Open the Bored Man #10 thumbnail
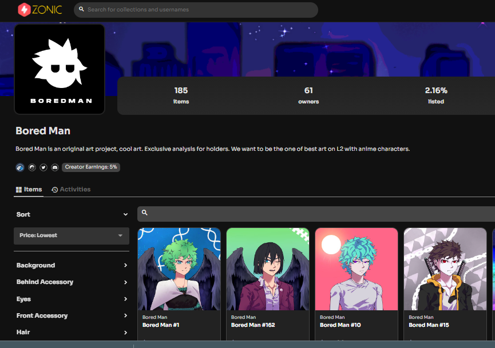 tap(357, 269)
